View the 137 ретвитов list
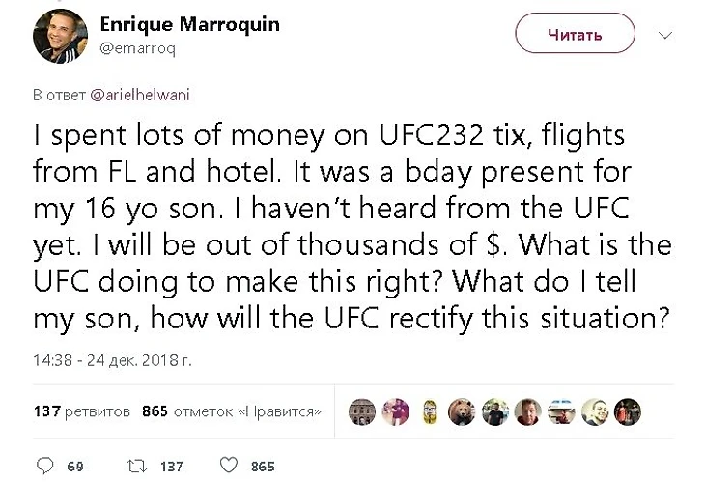Screen dimensions: 705x482 pos(82,411)
